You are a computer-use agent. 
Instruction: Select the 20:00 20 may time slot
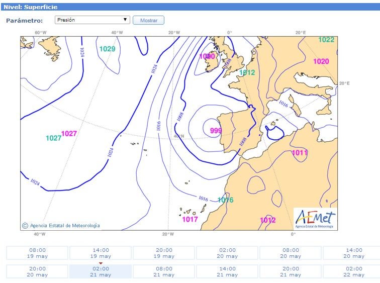[x=37, y=271]
